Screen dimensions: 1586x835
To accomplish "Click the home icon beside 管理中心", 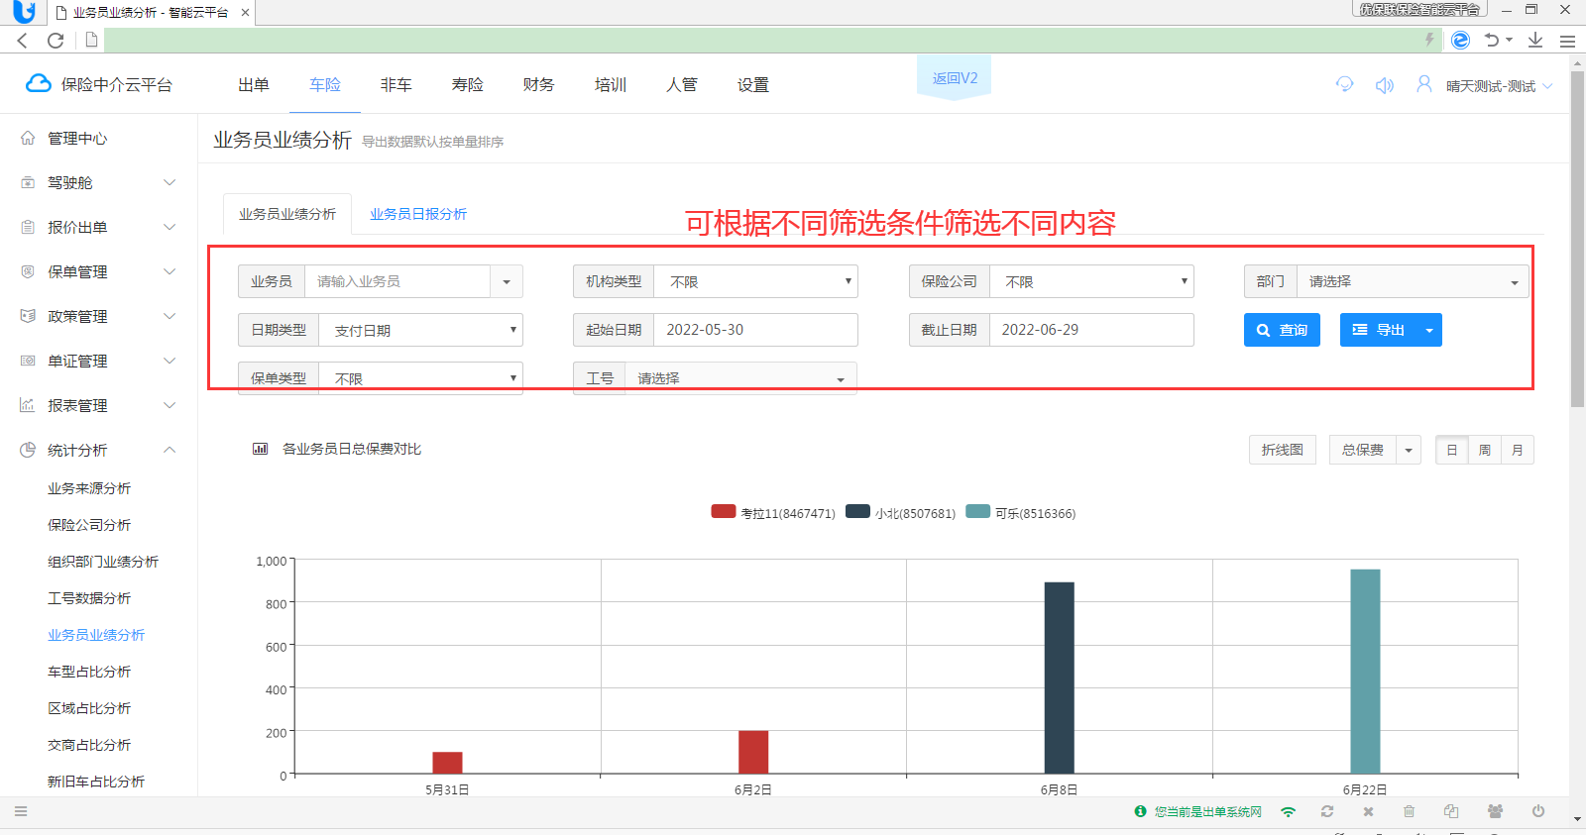I will pyautogui.click(x=28, y=138).
